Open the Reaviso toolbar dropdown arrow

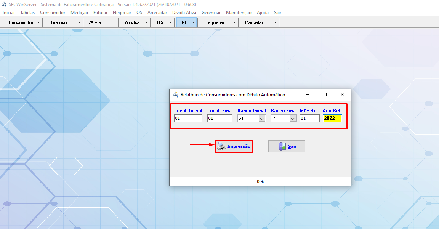pos(80,22)
